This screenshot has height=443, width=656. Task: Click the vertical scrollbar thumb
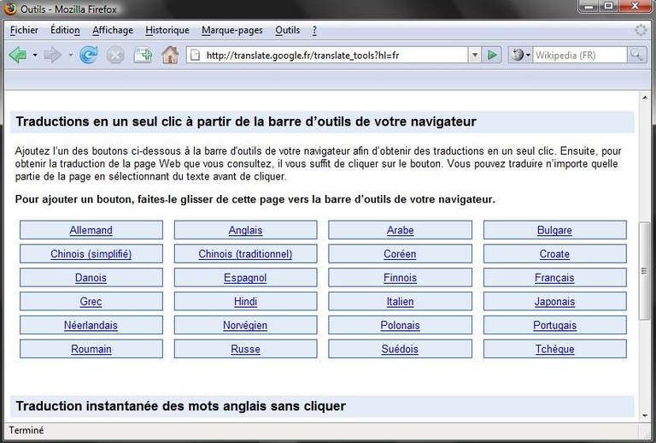coord(645,271)
